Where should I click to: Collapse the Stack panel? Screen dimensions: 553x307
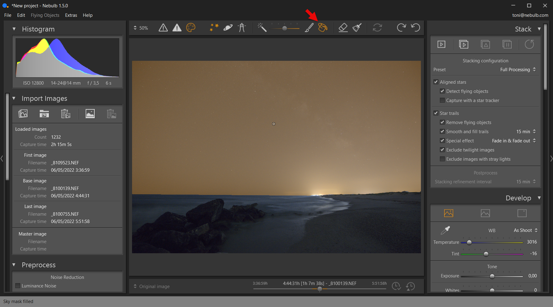(539, 29)
